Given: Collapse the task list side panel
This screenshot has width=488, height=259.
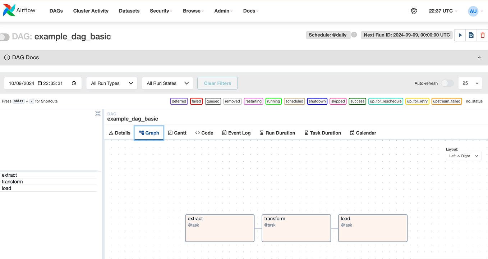Looking at the screenshot, I should point(97,113).
